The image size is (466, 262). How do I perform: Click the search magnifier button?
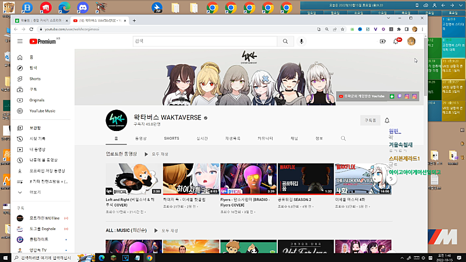(285, 41)
